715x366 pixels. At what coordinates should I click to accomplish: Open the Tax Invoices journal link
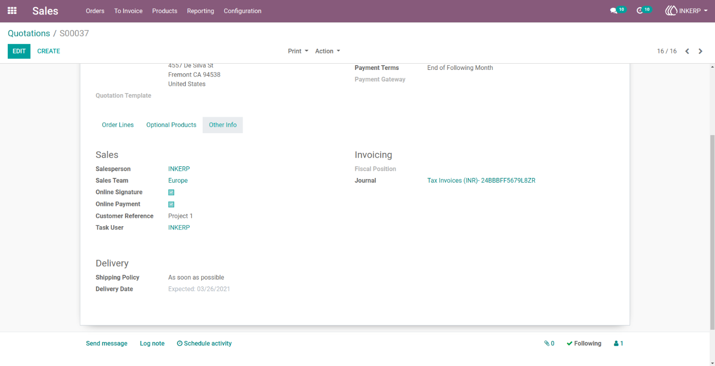click(481, 181)
